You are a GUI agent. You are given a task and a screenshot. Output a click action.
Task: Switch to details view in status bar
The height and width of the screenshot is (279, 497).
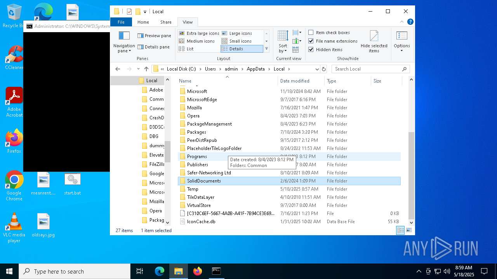tap(400, 230)
